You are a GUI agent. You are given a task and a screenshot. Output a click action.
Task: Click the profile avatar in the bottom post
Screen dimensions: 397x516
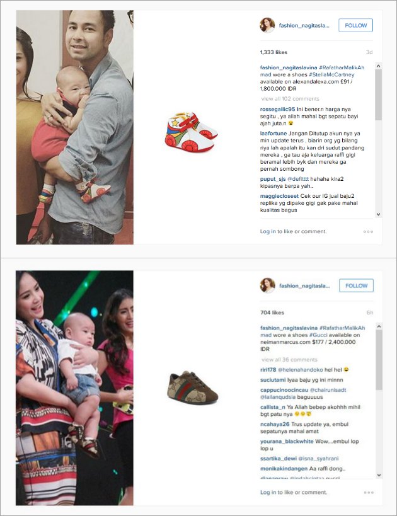[267, 285]
